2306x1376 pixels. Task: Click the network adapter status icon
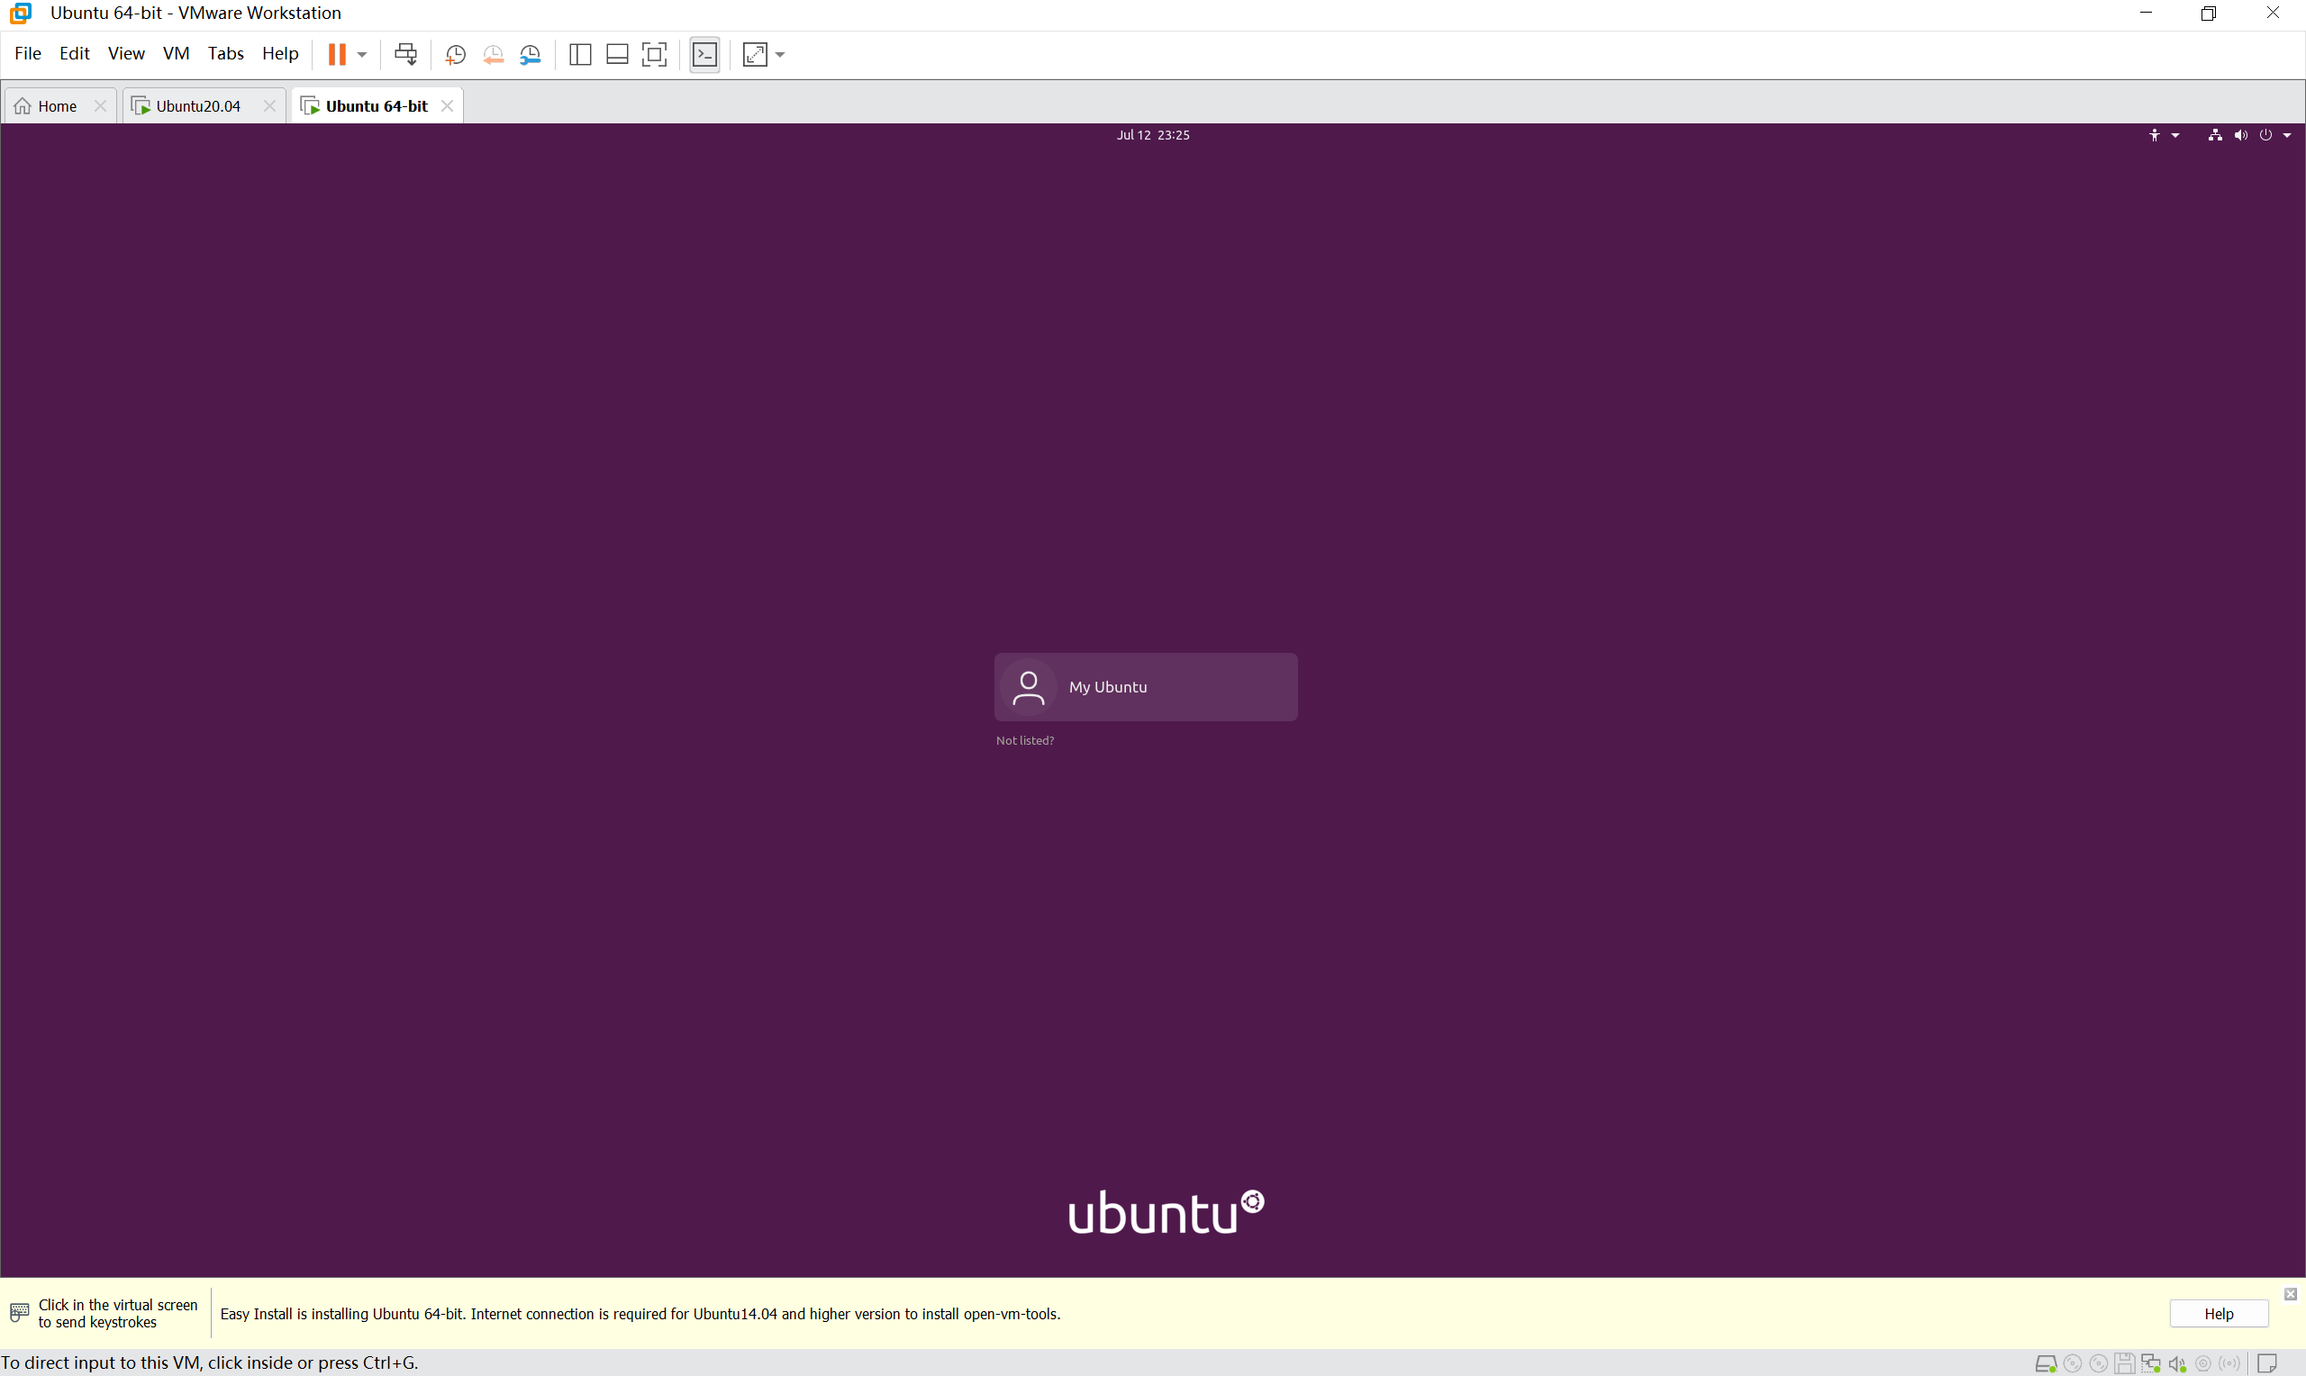(2150, 1364)
